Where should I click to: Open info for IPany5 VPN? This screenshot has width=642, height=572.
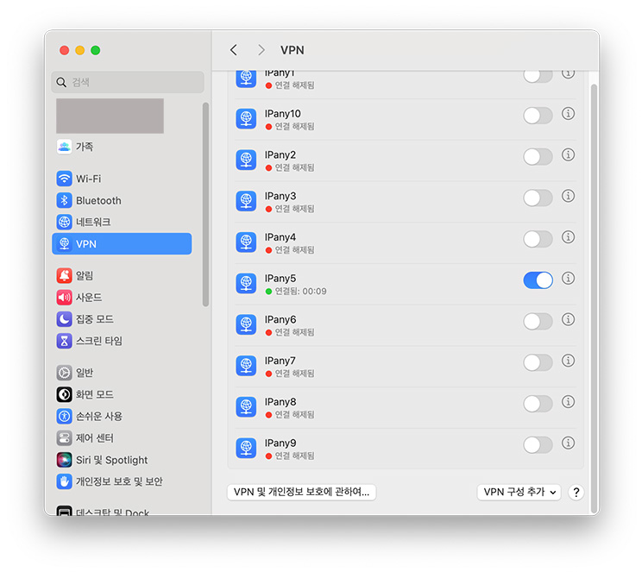coord(568,279)
